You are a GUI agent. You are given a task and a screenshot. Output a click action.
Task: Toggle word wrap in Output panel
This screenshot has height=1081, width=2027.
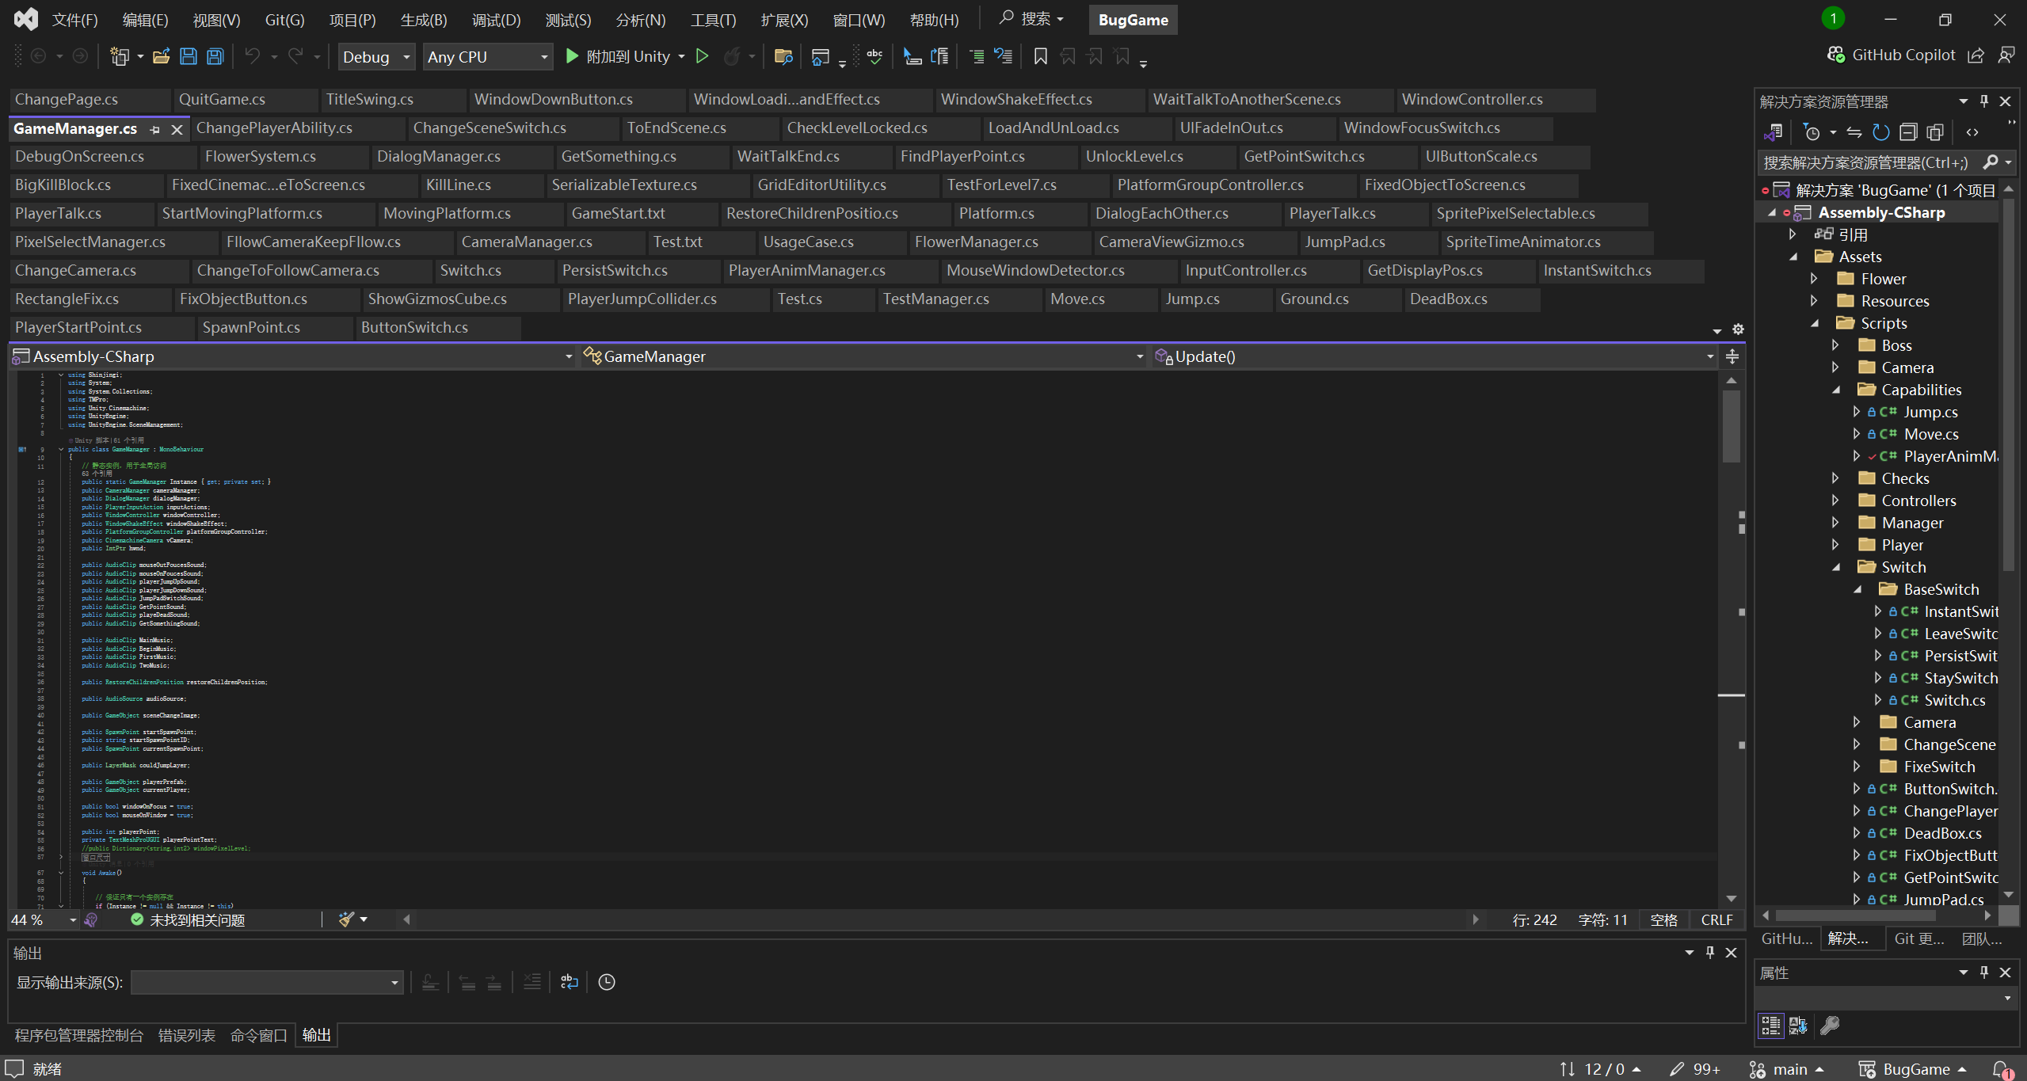tap(569, 982)
